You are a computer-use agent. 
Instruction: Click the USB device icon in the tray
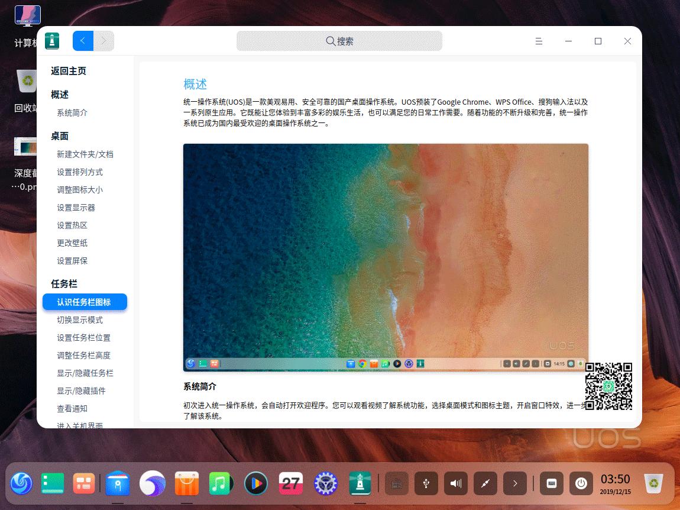pyautogui.click(x=426, y=483)
